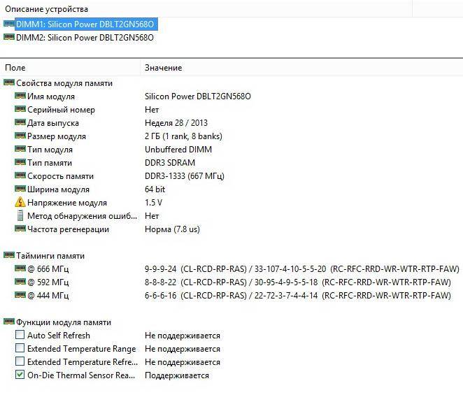Viewport: 463px width, 395px height.
Task: Select the Серийный номер row
Action: tap(61, 110)
